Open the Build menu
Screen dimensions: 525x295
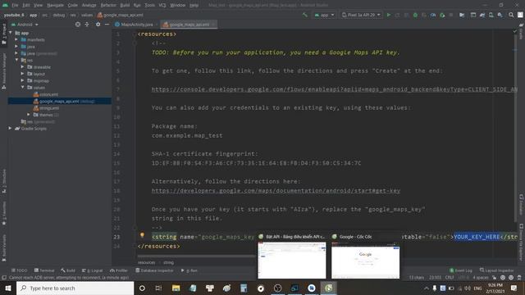point(125,5)
